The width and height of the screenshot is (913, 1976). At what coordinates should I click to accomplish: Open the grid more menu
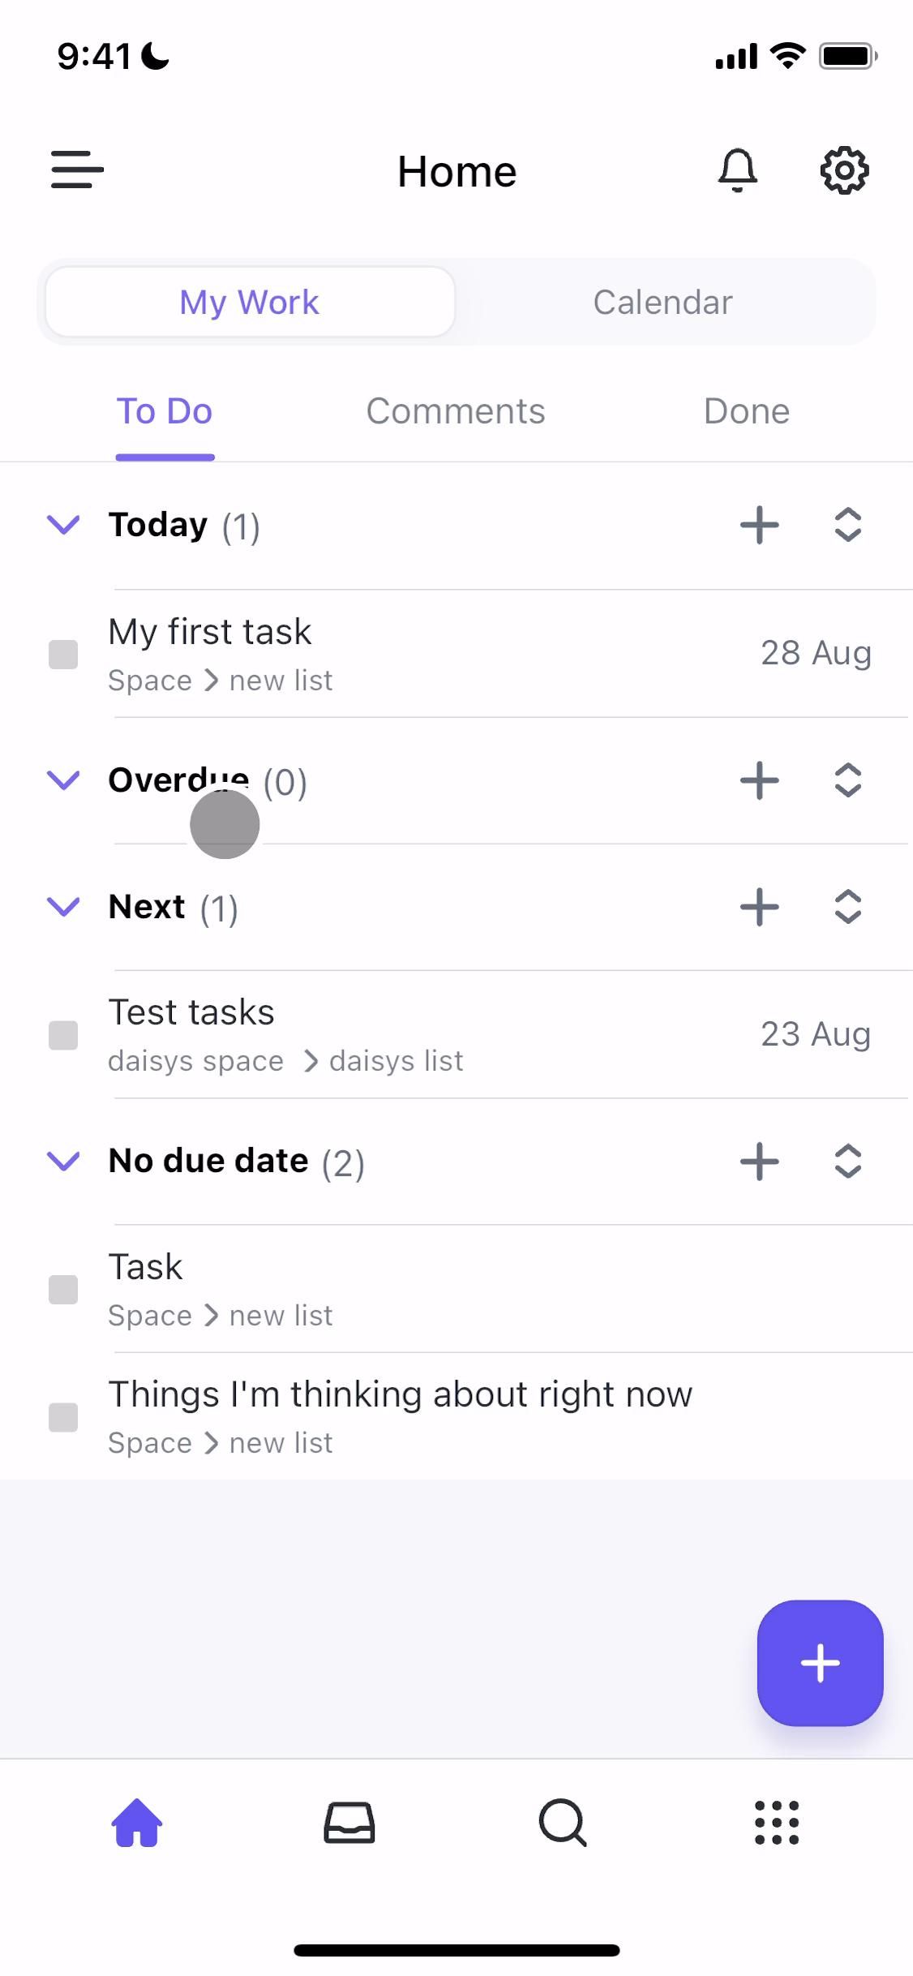pyautogui.click(x=777, y=1824)
